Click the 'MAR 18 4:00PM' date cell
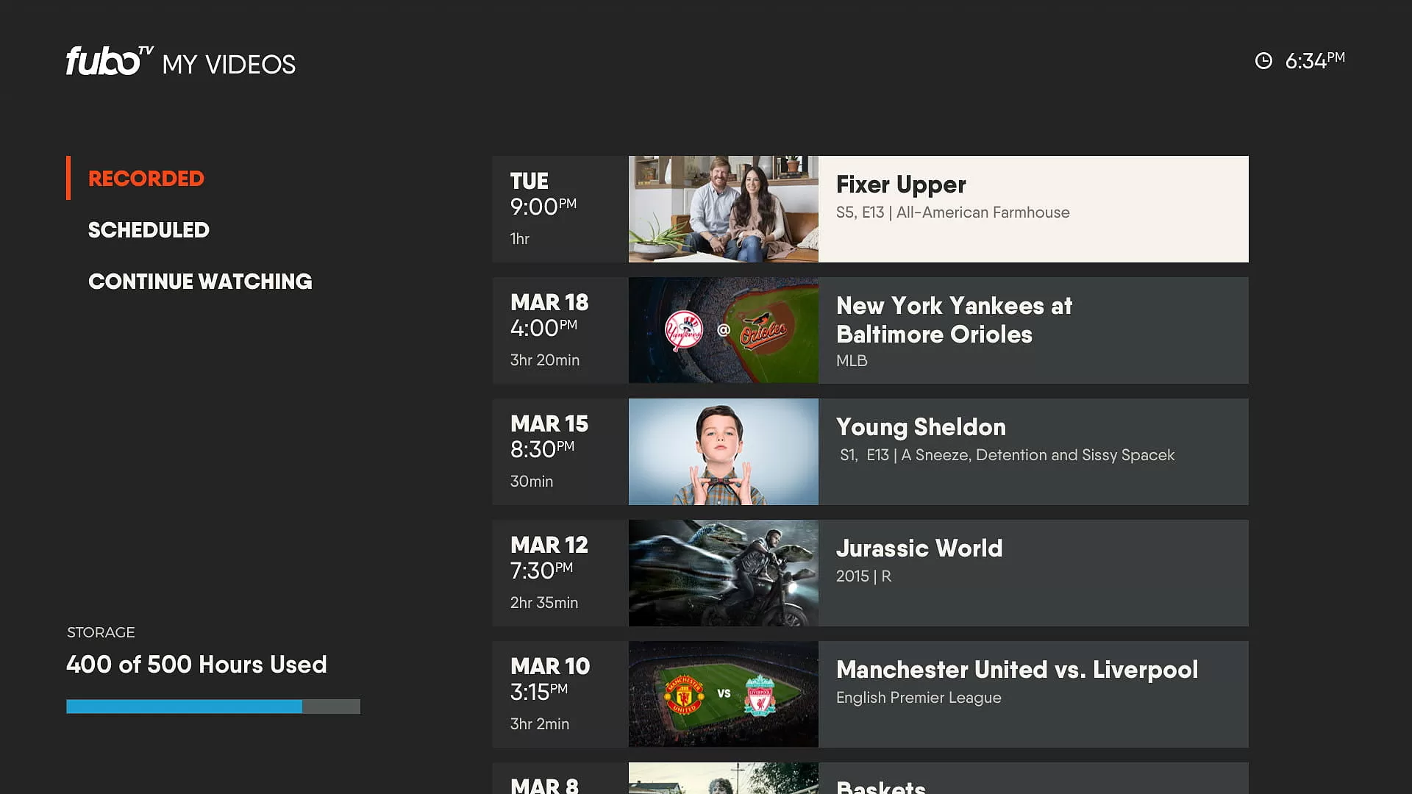 point(549,315)
